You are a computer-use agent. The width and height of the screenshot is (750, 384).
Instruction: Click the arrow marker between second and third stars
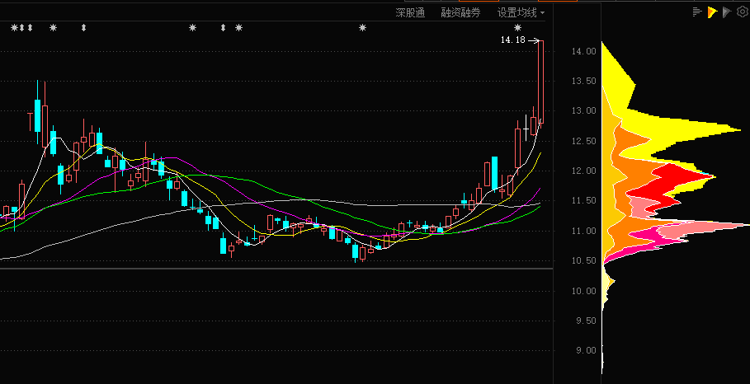tap(83, 28)
